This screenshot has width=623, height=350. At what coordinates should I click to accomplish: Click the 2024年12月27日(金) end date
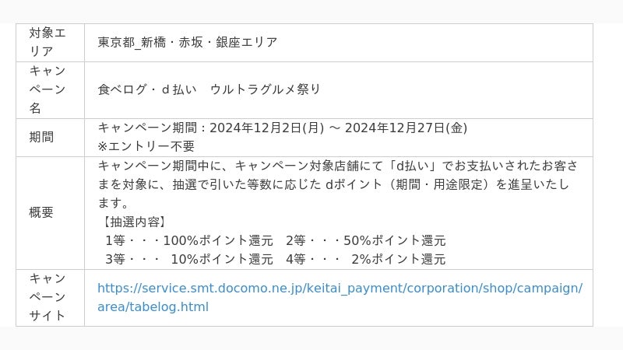click(406, 128)
